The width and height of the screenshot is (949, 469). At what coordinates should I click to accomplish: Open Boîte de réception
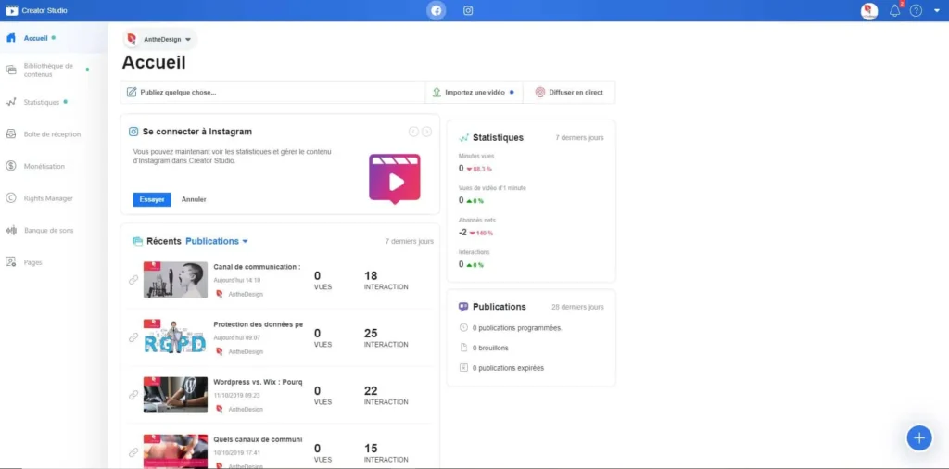click(54, 134)
